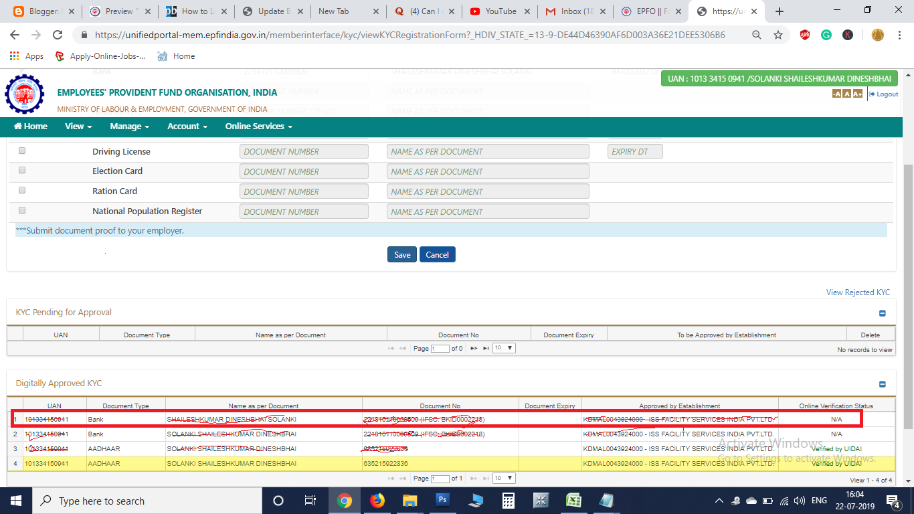Check the Ration Card checkbox
Screen dimensions: 914x514
point(22,190)
